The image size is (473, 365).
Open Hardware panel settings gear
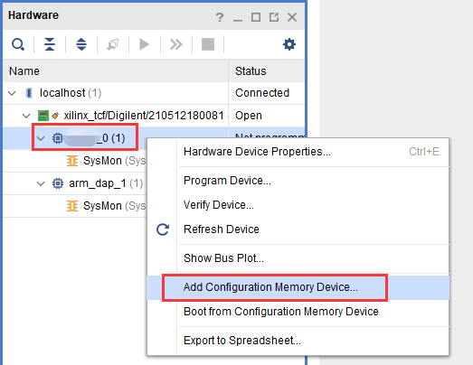[289, 44]
